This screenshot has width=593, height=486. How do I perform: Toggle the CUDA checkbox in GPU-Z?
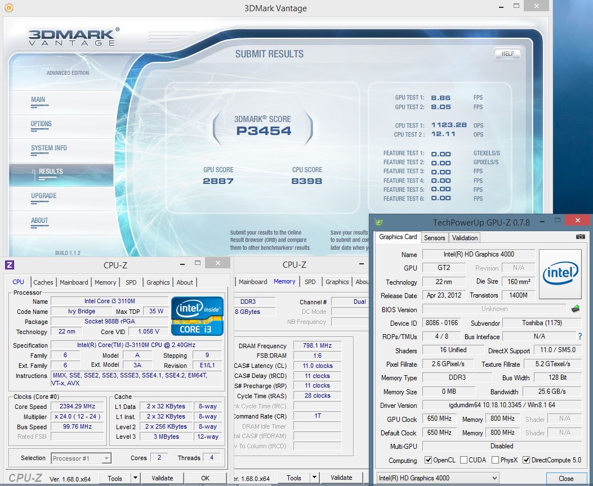463,460
